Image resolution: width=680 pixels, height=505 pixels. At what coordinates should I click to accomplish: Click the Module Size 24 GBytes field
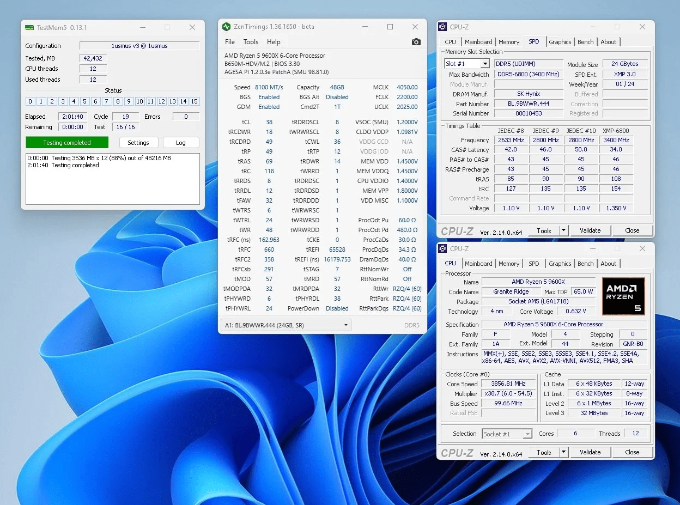[625, 64]
